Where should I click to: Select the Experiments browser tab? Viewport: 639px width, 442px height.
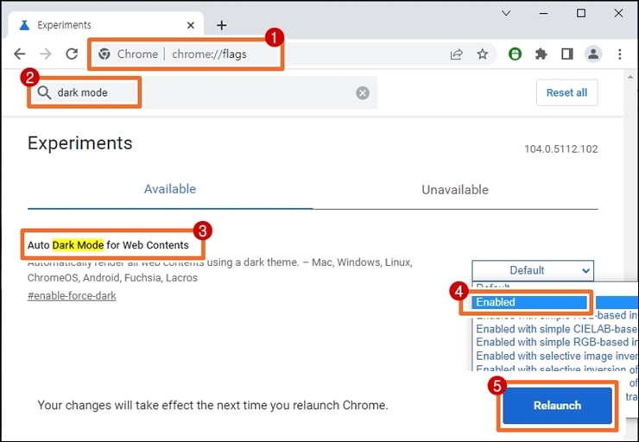(x=106, y=25)
